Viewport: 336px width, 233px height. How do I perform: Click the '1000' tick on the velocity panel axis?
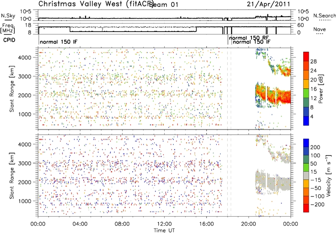point(24,201)
